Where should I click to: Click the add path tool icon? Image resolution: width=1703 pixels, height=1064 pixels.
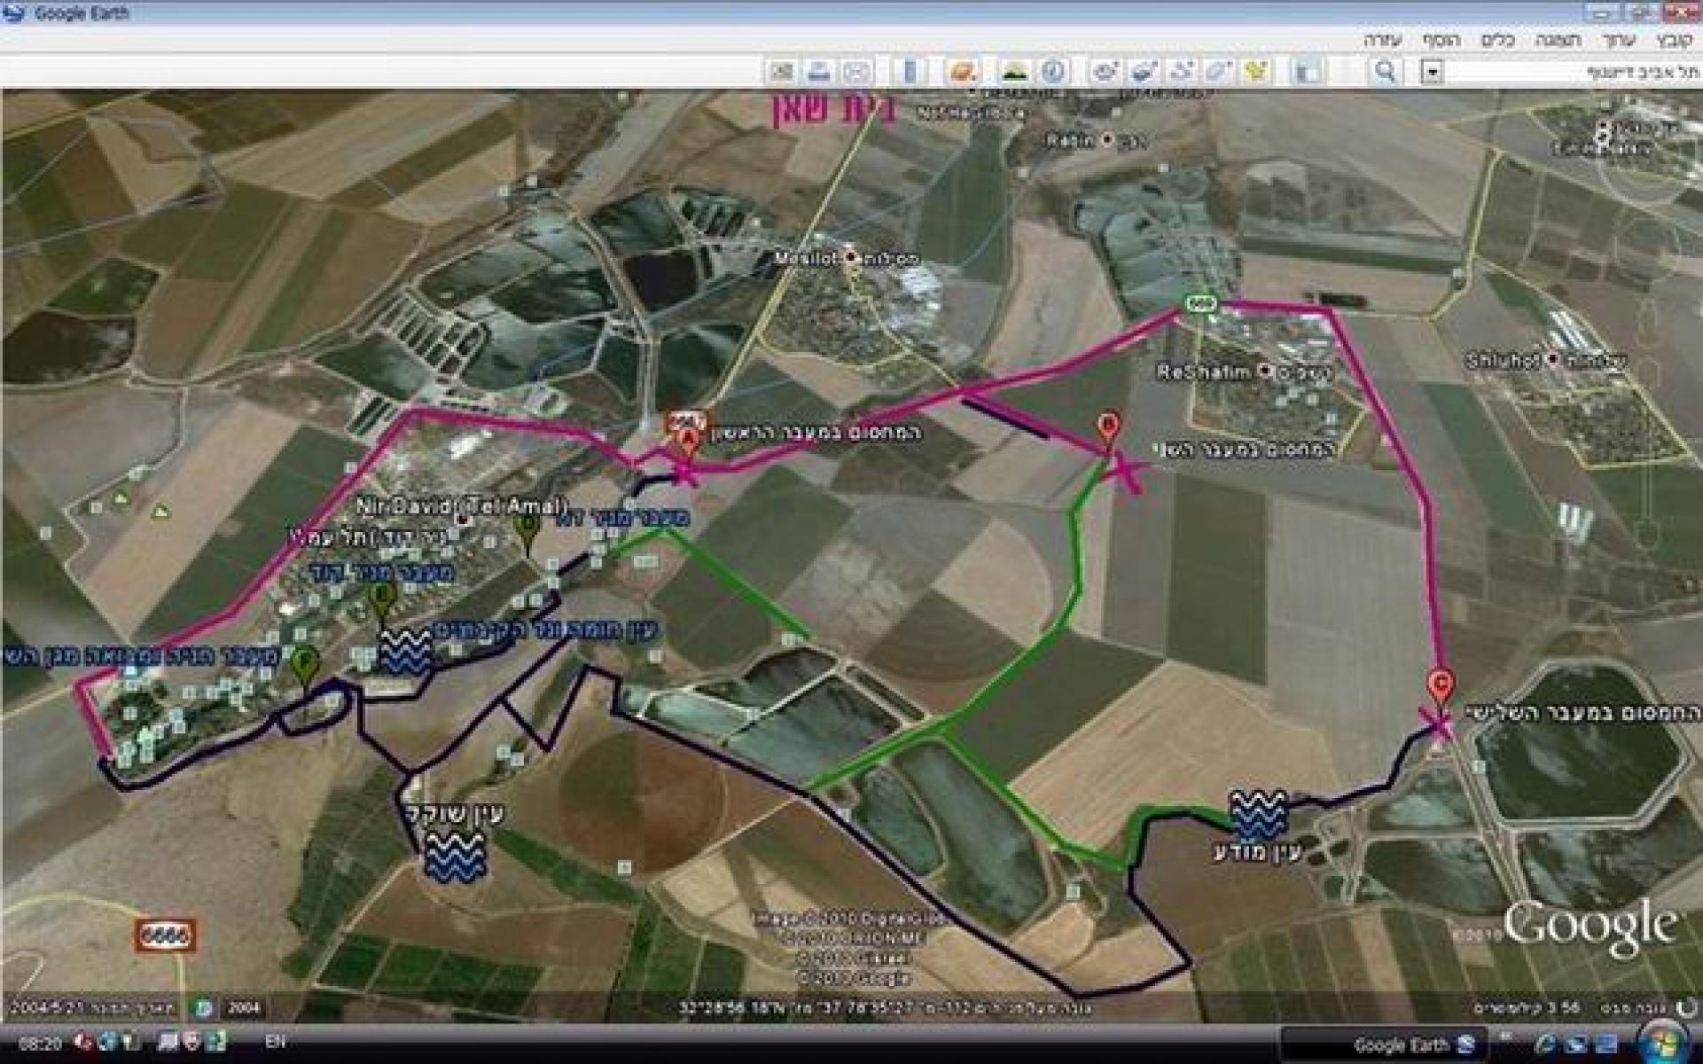click(1180, 71)
